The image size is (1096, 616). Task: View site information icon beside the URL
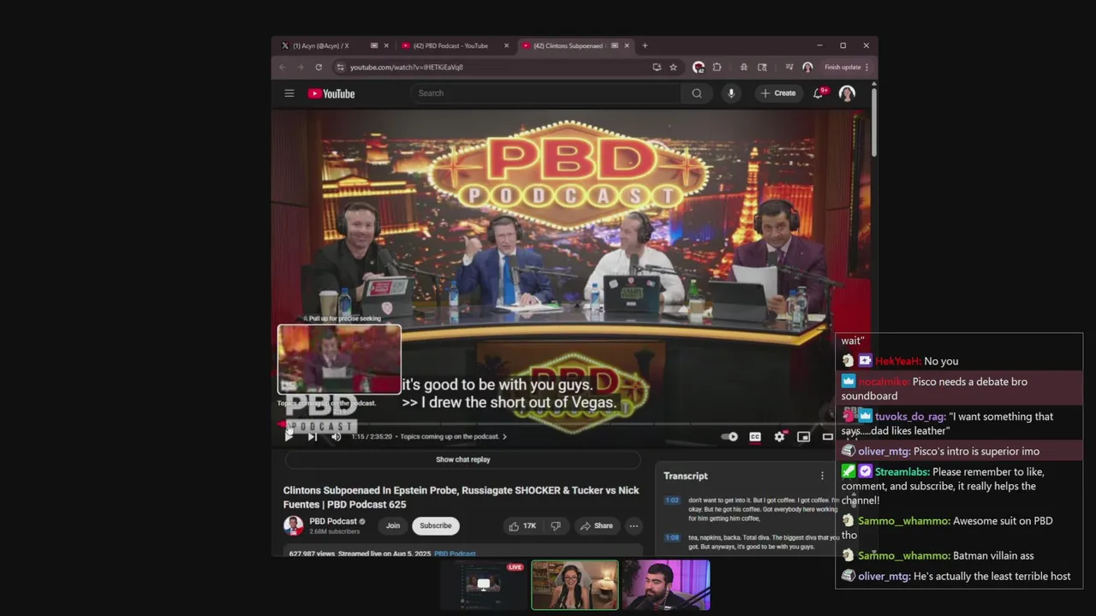click(x=340, y=67)
